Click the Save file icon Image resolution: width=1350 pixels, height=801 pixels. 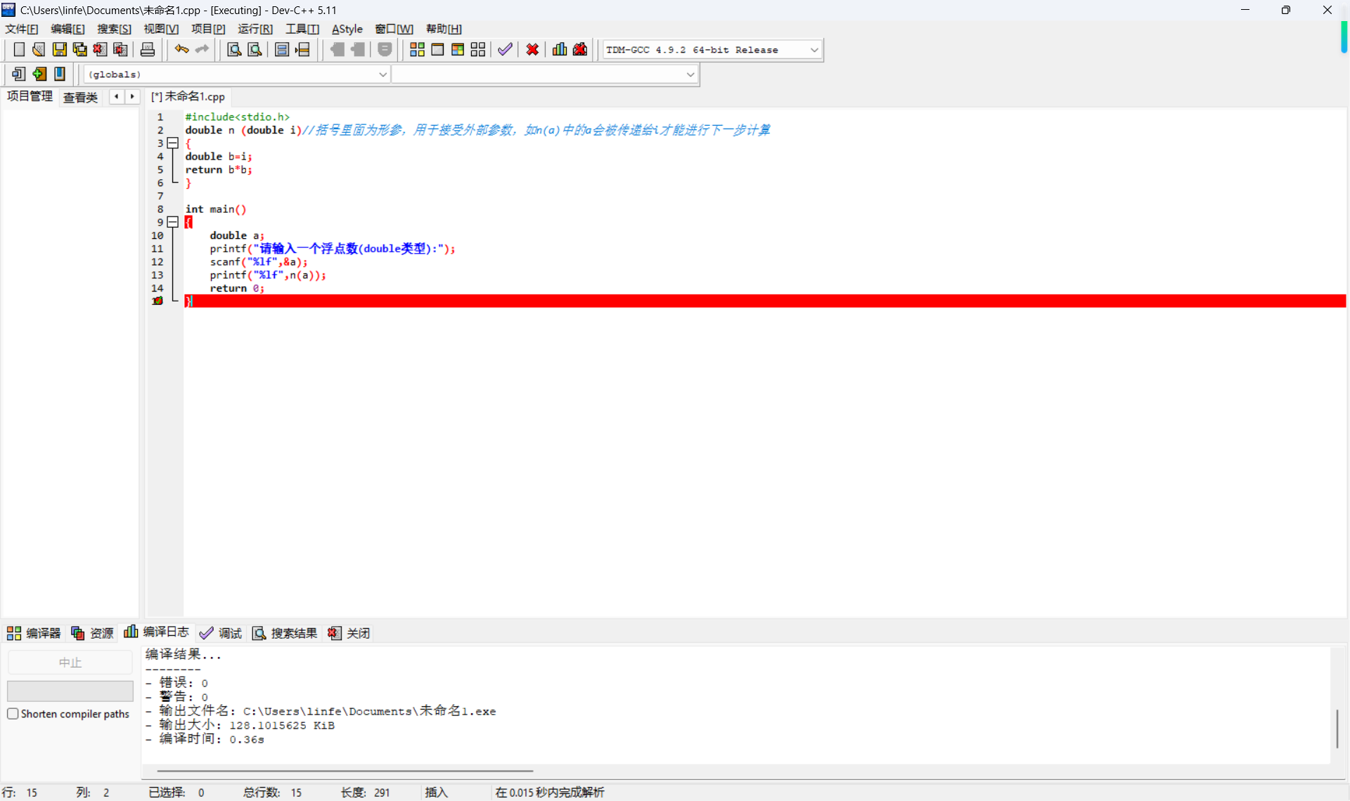coord(60,49)
